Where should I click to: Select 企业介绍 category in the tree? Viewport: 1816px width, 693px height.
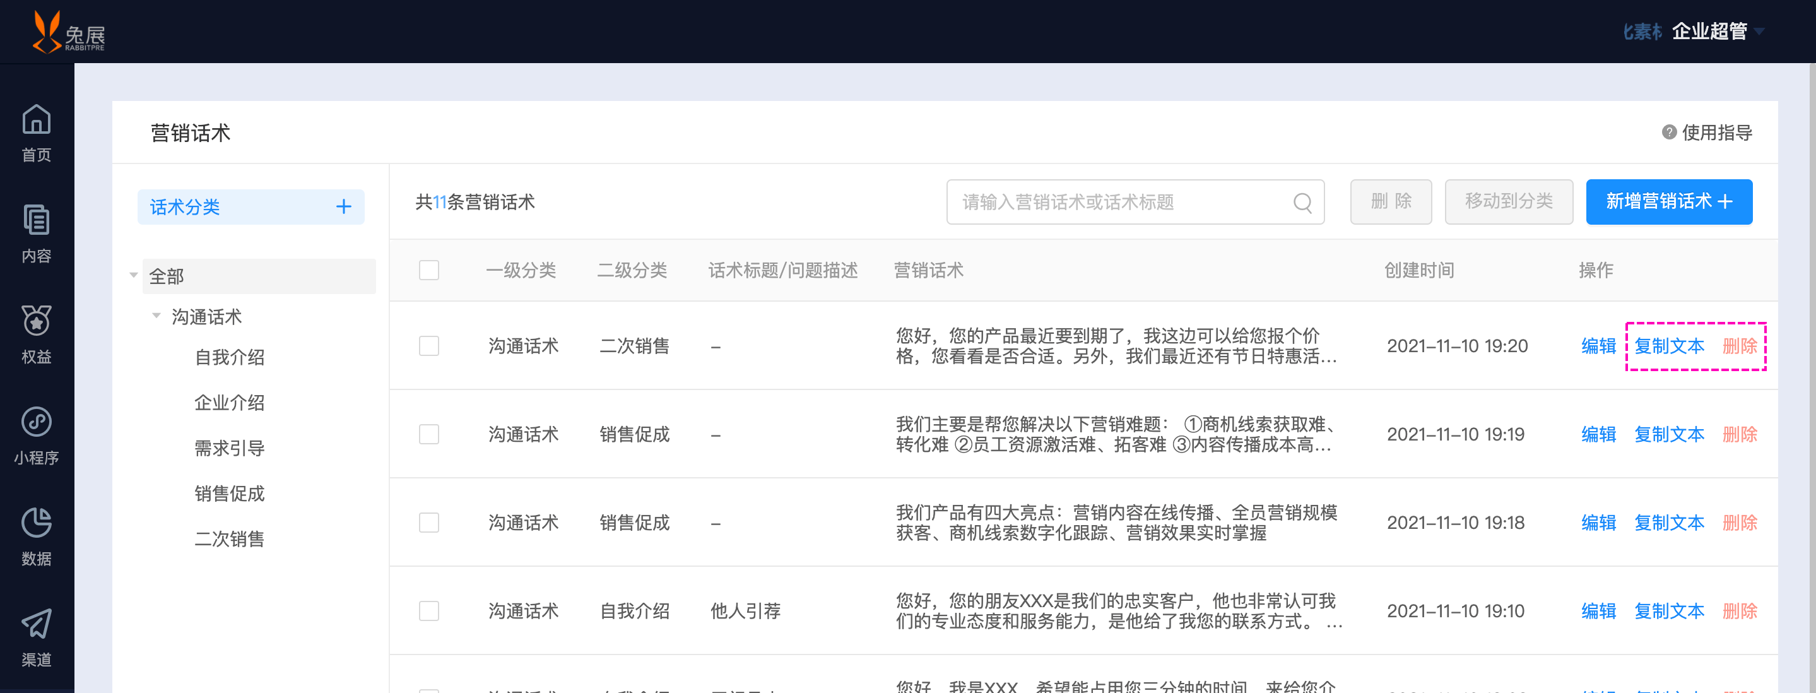point(229,403)
